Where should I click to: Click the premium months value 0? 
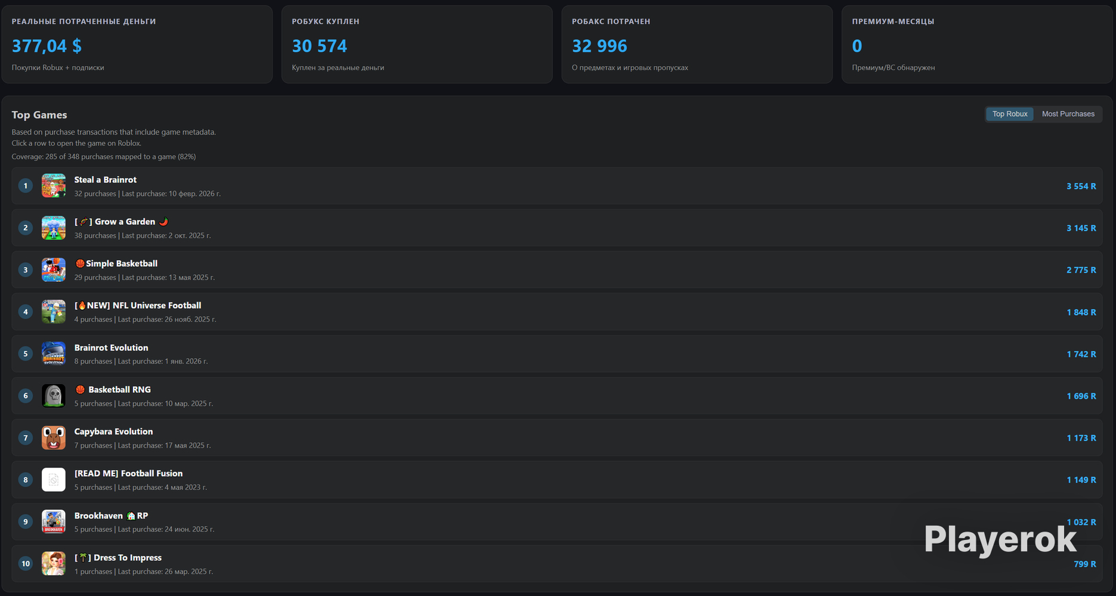(857, 46)
